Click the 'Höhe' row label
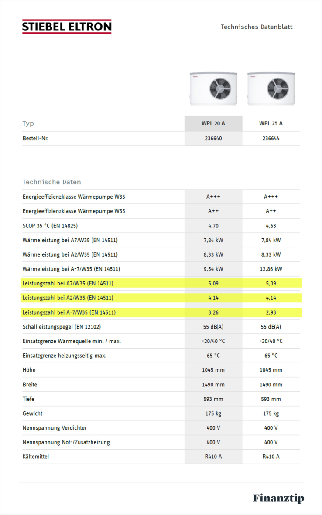322x515 pixels. (x=29, y=370)
